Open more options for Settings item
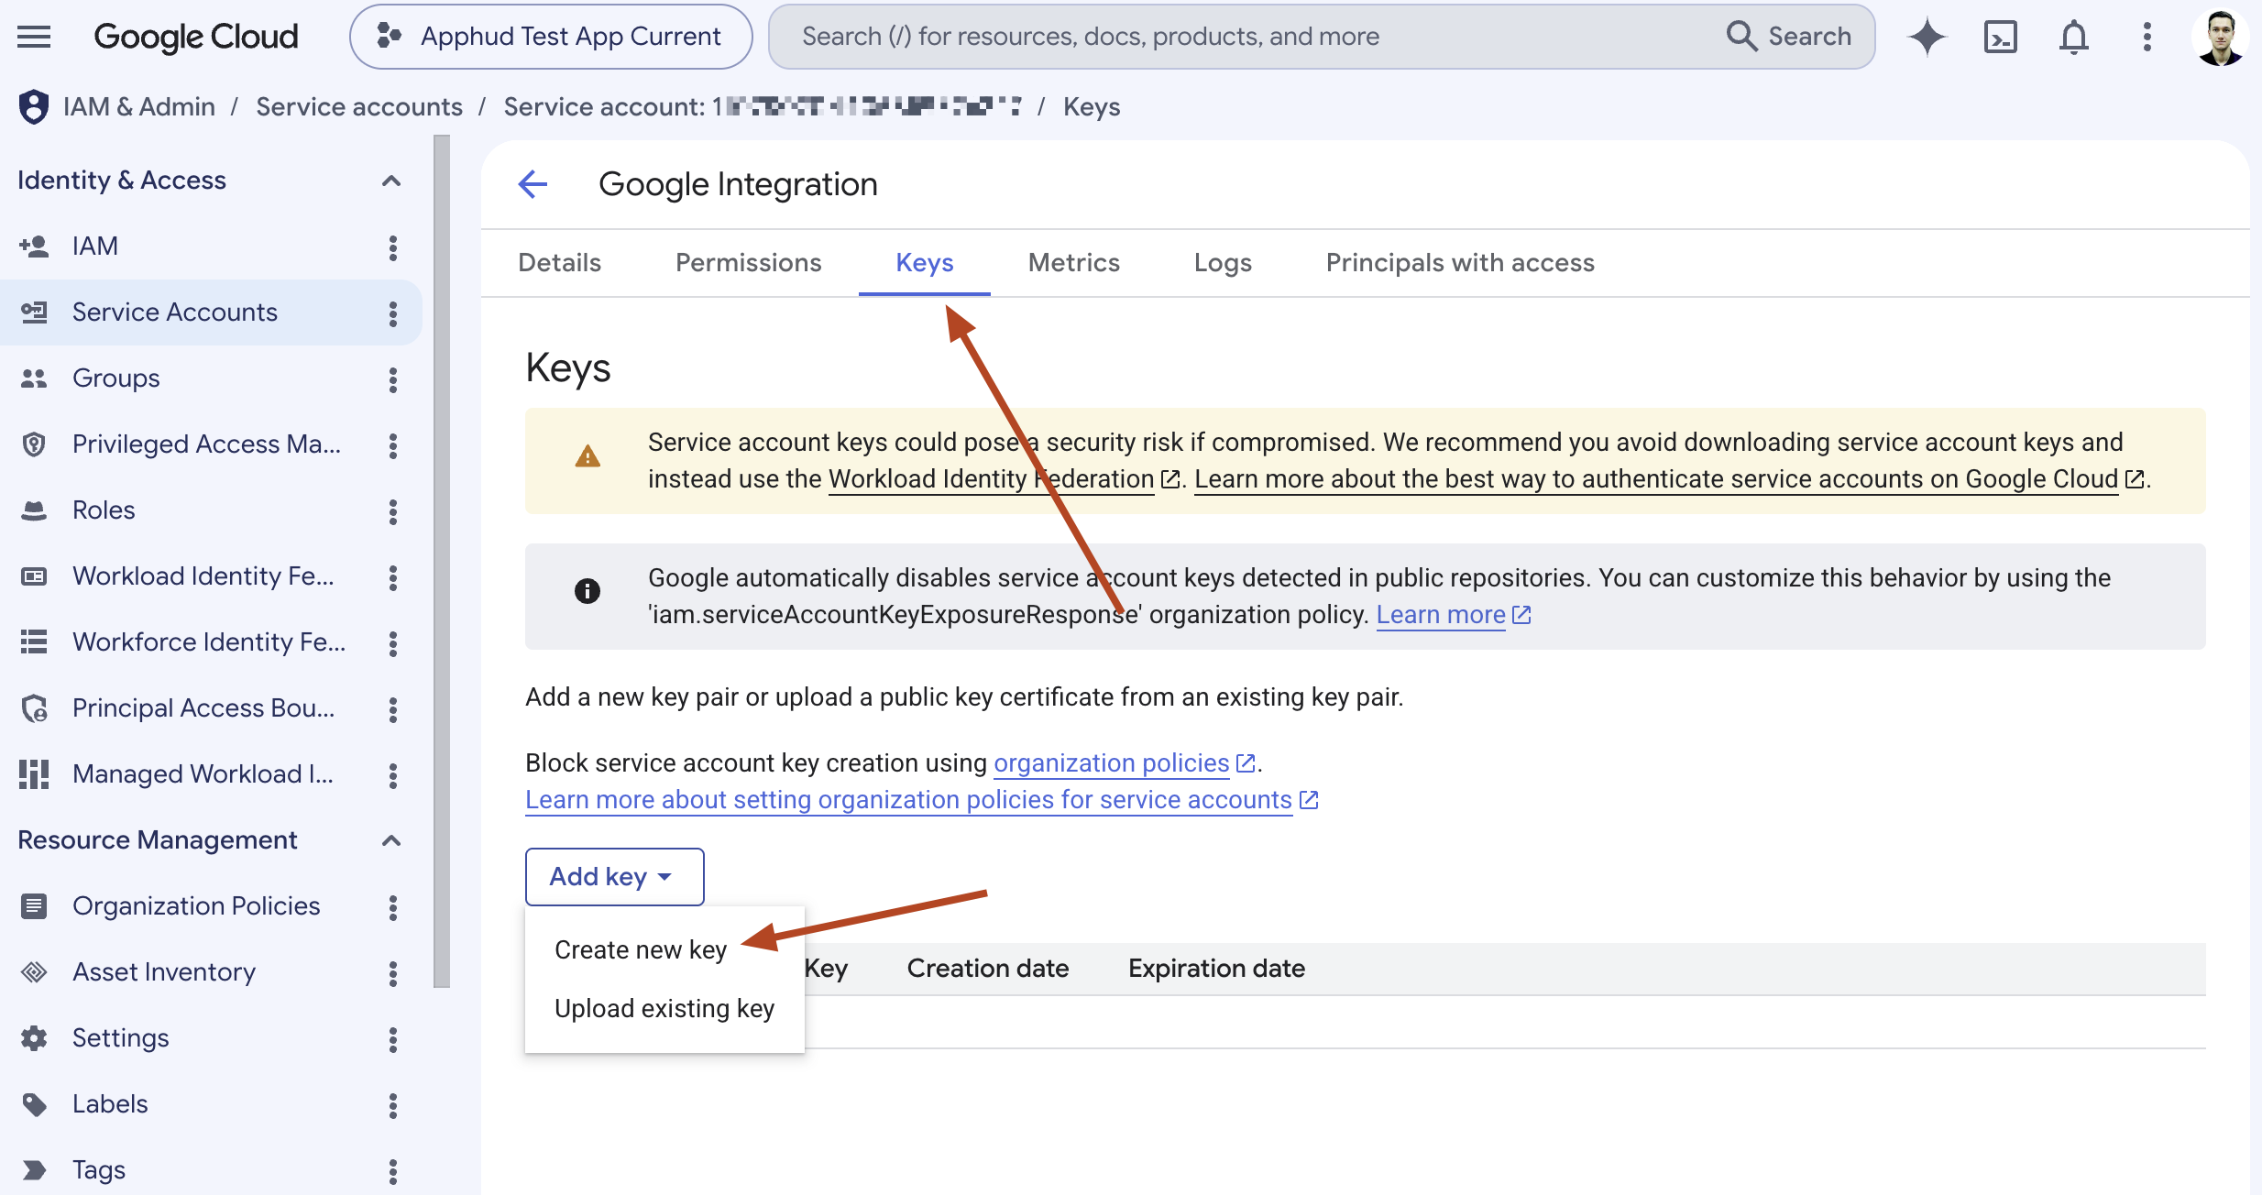The image size is (2262, 1195). click(x=393, y=1038)
